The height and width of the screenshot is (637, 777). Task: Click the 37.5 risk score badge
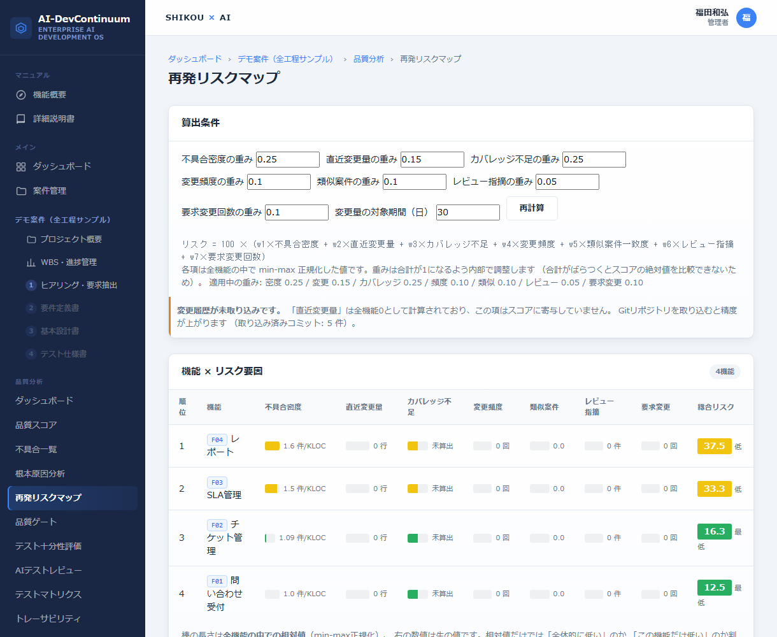point(715,446)
